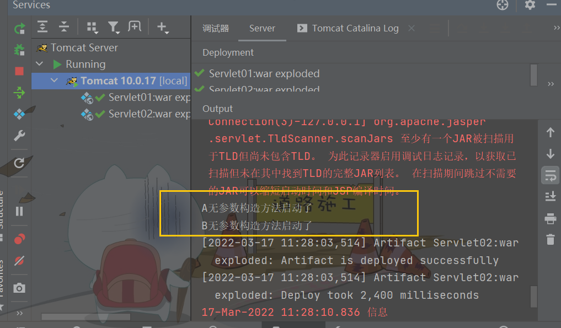The height and width of the screenshot is (328, 561).
Task: Click the services tree horizontal scrollbar
Action: tap(86, 317)
